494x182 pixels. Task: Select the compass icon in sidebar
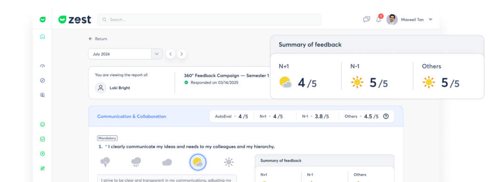click(x=42, y=80)
